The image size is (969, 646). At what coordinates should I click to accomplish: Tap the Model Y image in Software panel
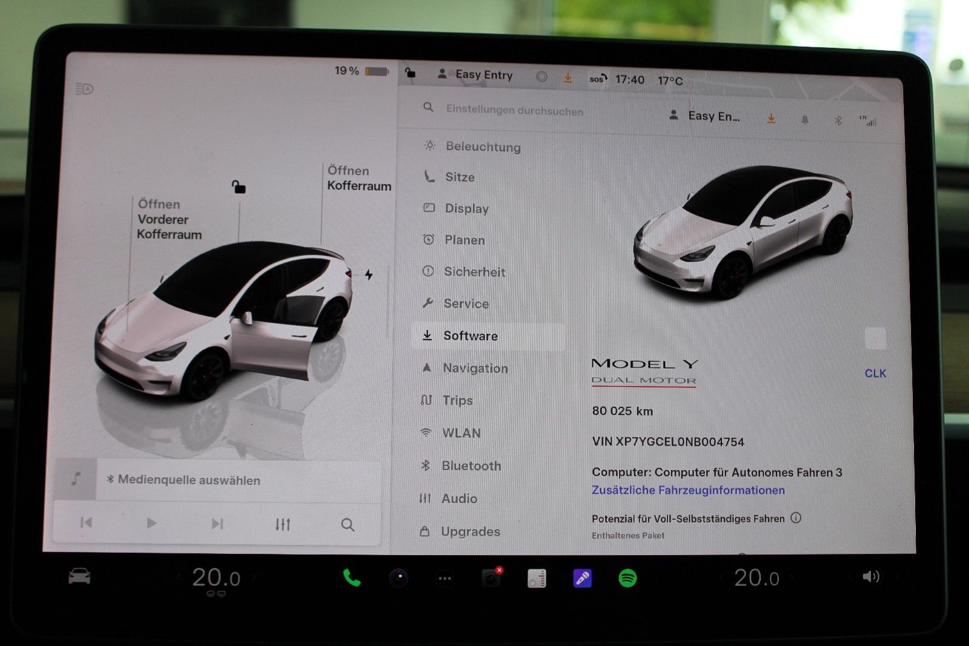click(743, 231)
